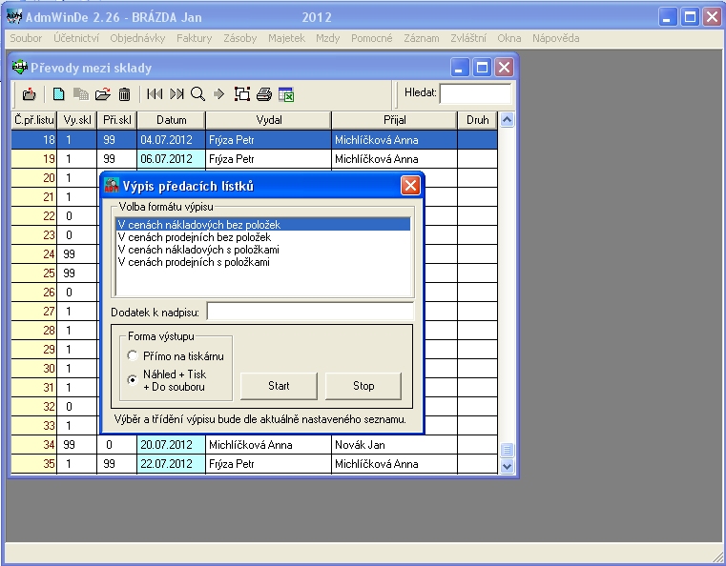Click the Vy.skl column header
This screenshot has width=726, height=566.
pos(77,120)
